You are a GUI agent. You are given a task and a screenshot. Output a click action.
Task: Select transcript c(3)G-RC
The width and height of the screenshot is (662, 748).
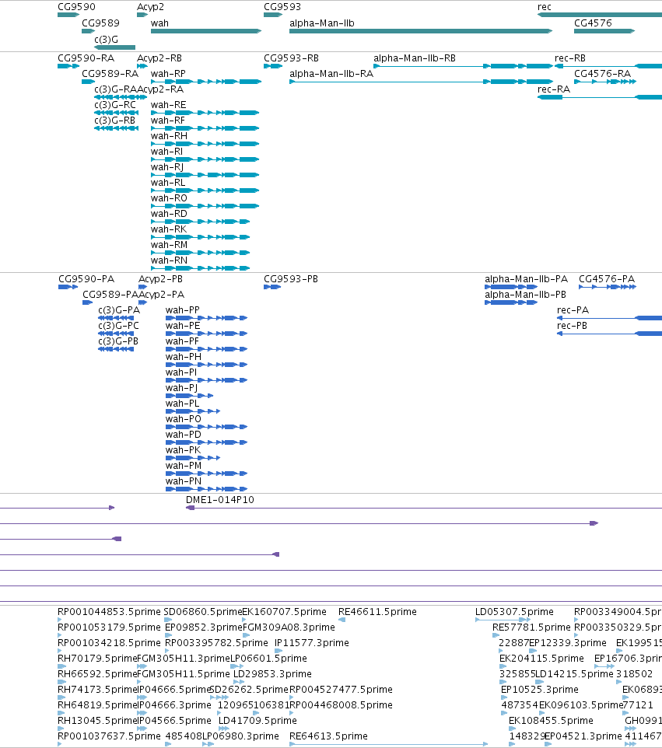click(x=115, y=105)
